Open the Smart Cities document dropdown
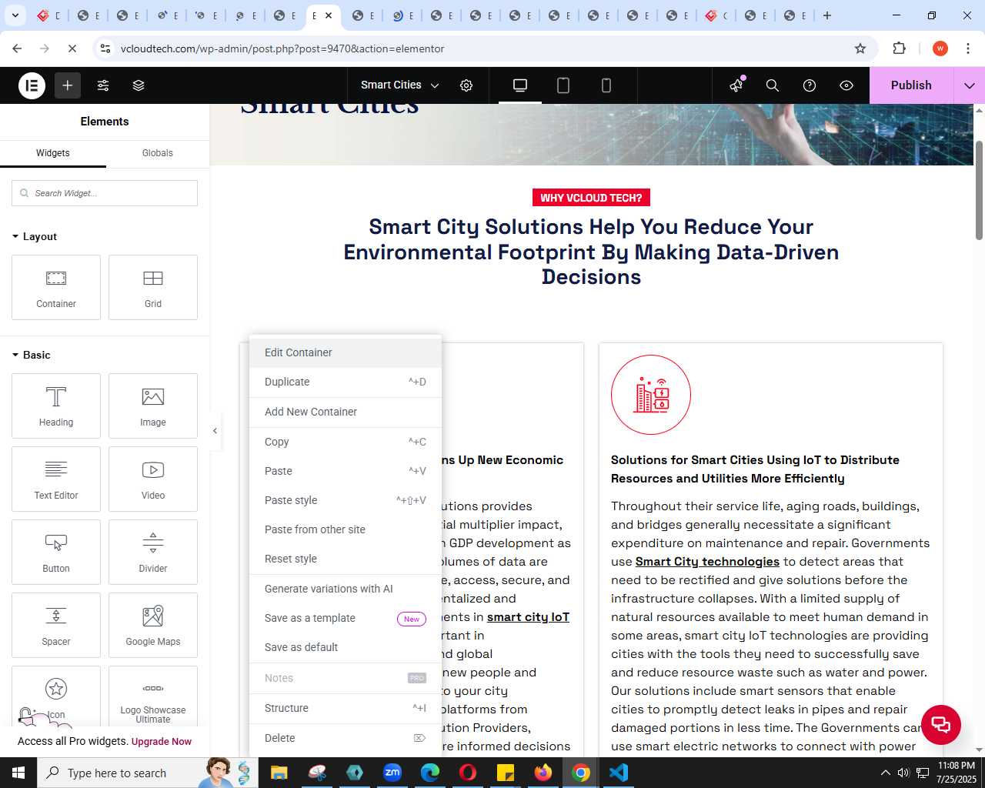985x788 pixels. point(399,85)
